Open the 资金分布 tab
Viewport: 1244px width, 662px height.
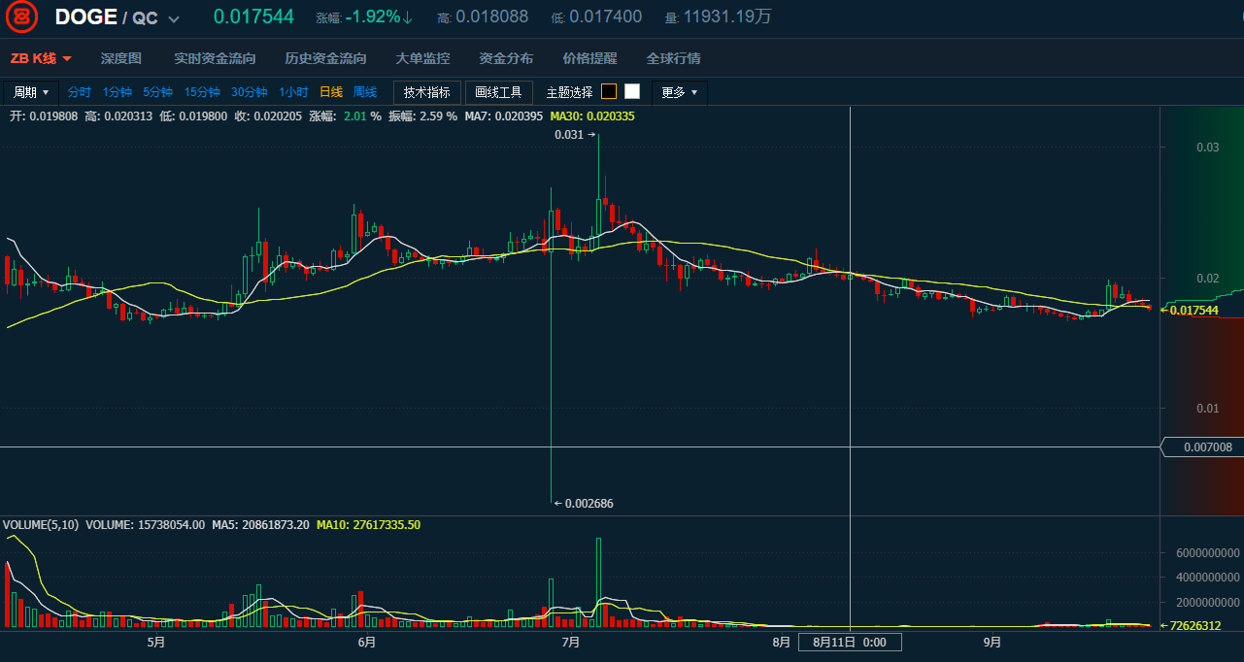(506, 58)
